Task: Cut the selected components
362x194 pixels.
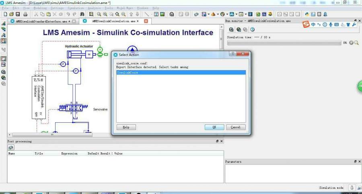Action: 36,14
